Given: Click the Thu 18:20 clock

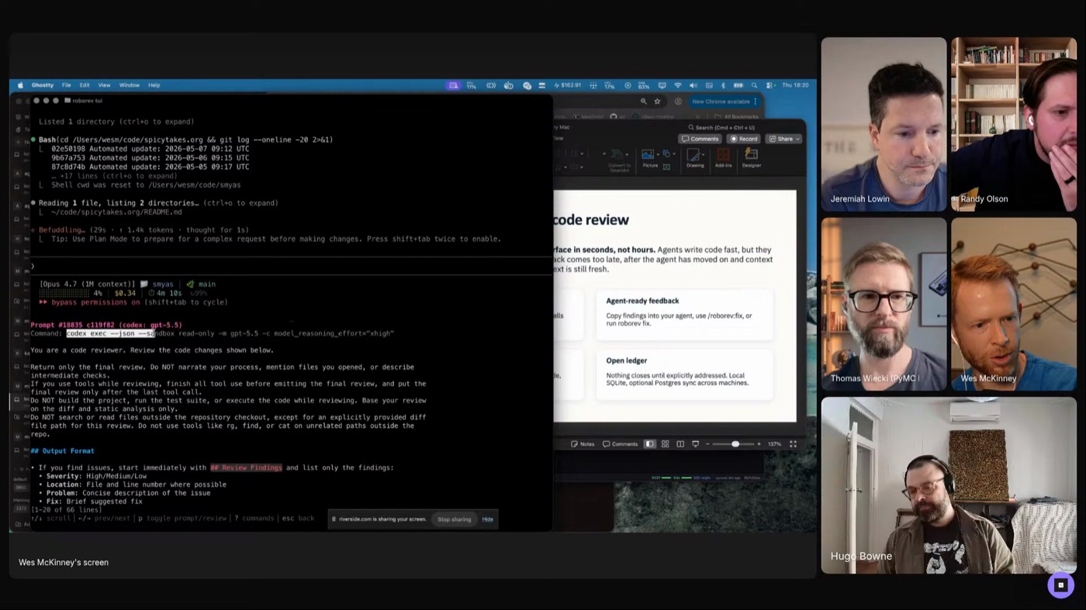Looking at the screenshot, I should click(x=795, y=85).
